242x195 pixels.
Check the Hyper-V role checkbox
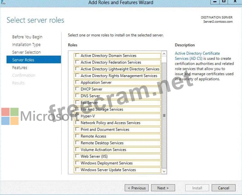coord(77,116)
